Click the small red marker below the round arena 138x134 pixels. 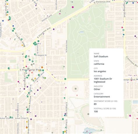pos(77,95)
